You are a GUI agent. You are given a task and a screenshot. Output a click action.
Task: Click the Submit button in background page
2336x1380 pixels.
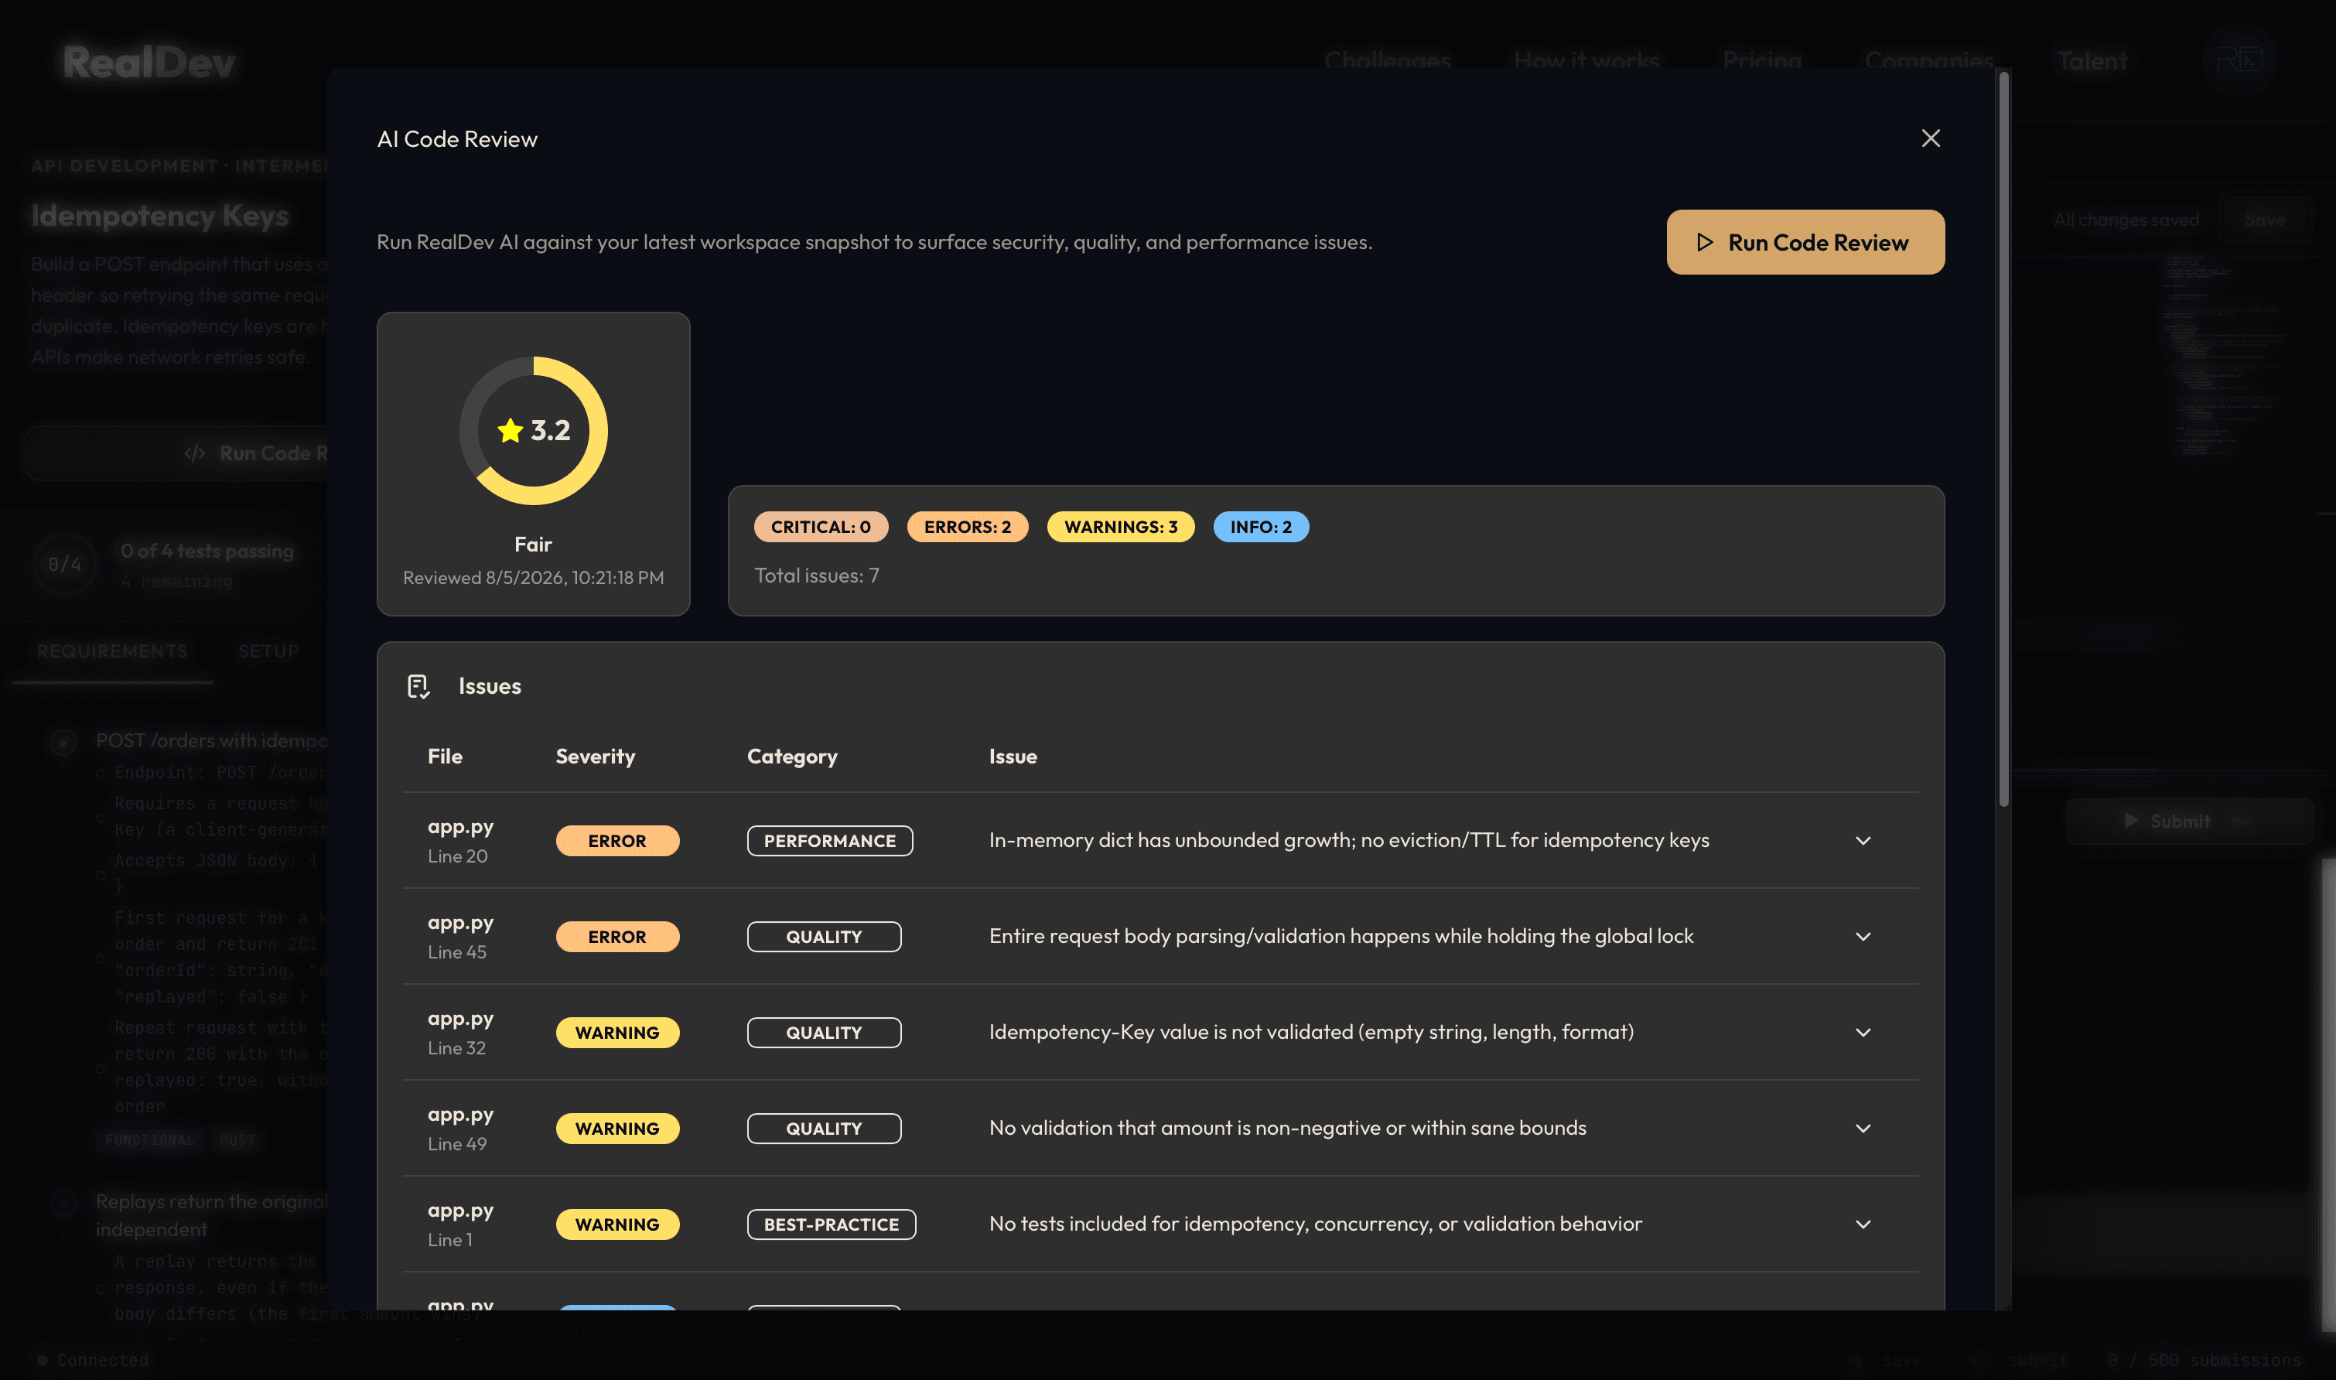(x=2189, y=822)
